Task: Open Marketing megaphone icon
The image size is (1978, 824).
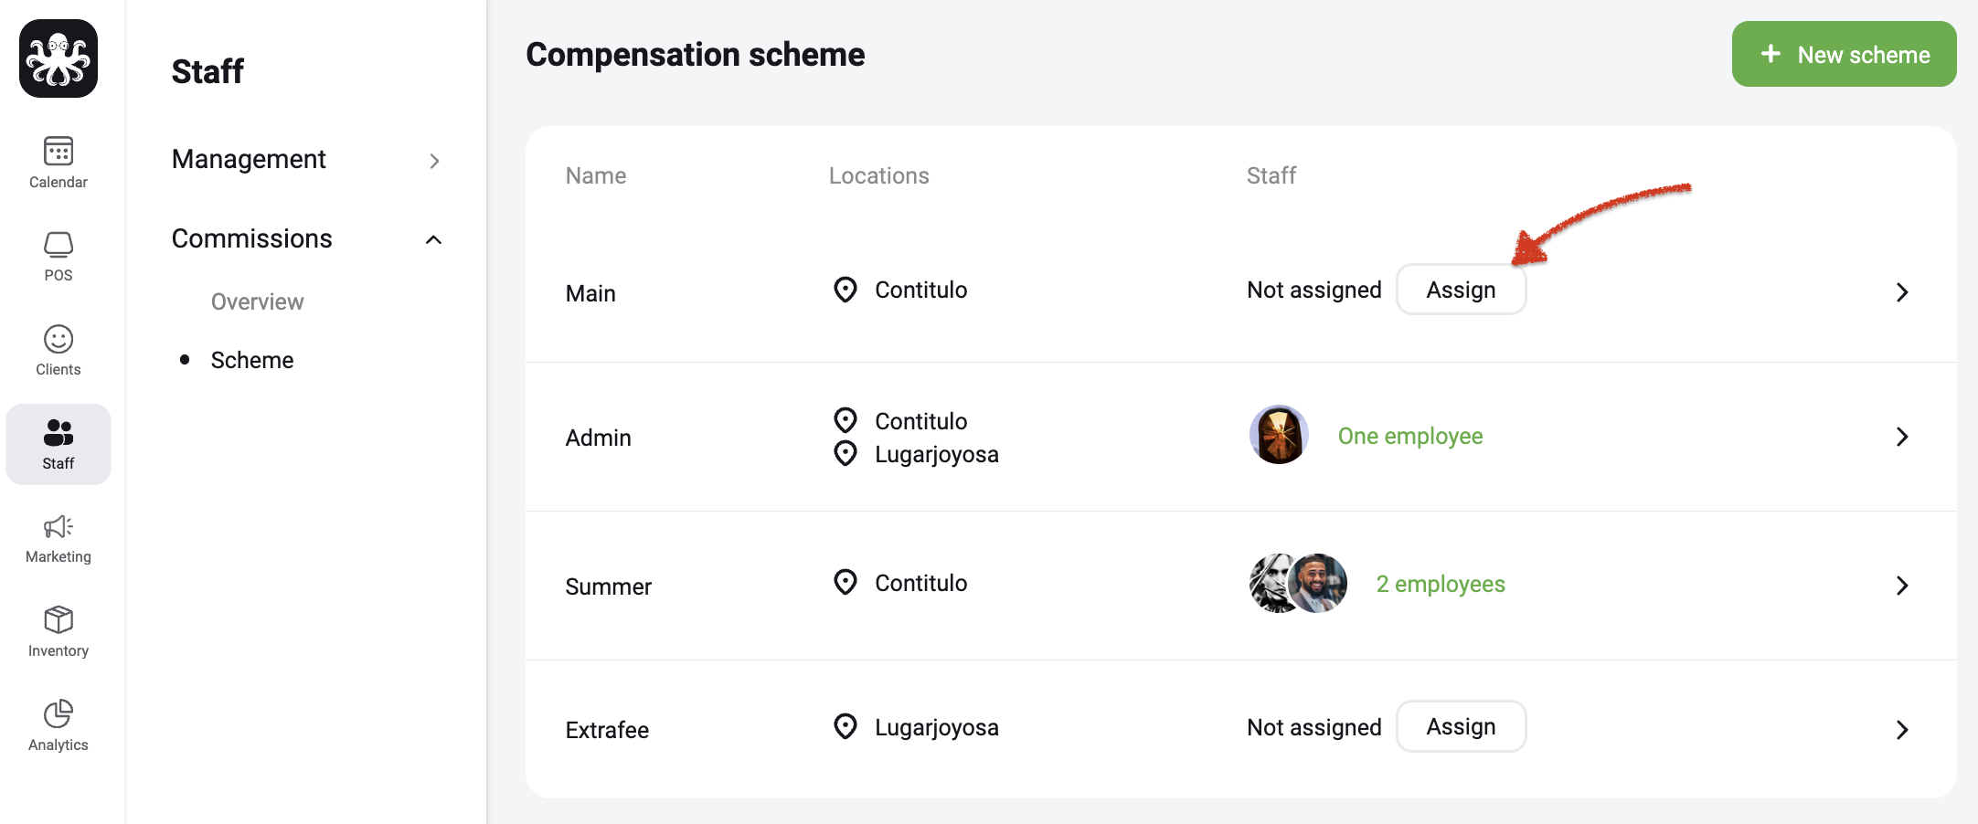Action: pos(58,526)
